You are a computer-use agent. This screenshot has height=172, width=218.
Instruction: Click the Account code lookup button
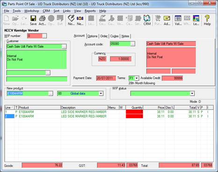tap(132, 44)
